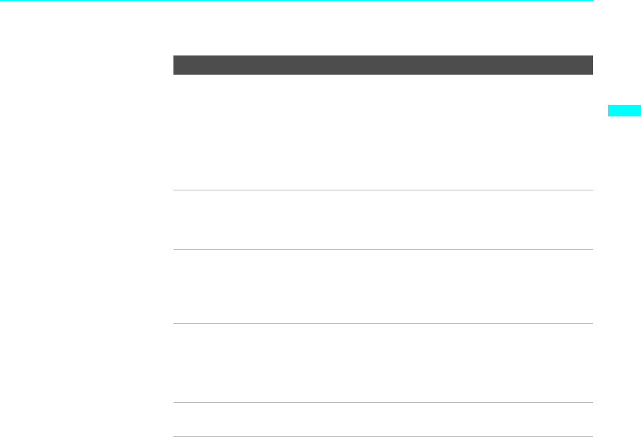Click the third empty table row
This screenshot has height=437, width=641.
point(383,286)
